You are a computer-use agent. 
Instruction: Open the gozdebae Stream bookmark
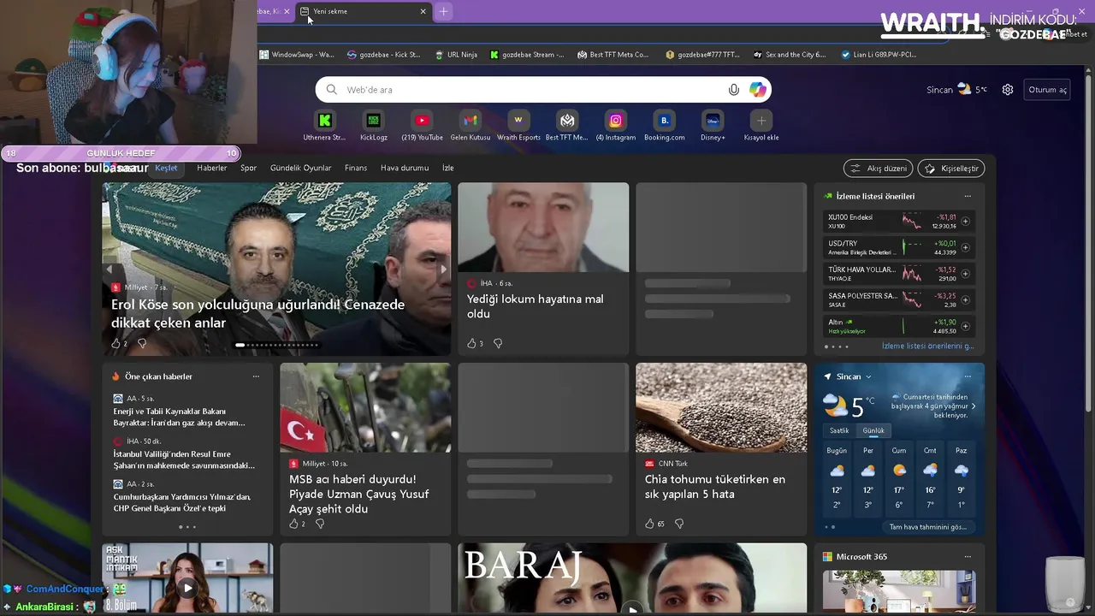(527, 55)
